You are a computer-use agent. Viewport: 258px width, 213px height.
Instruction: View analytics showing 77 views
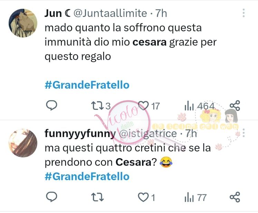(x=195, y=197)
